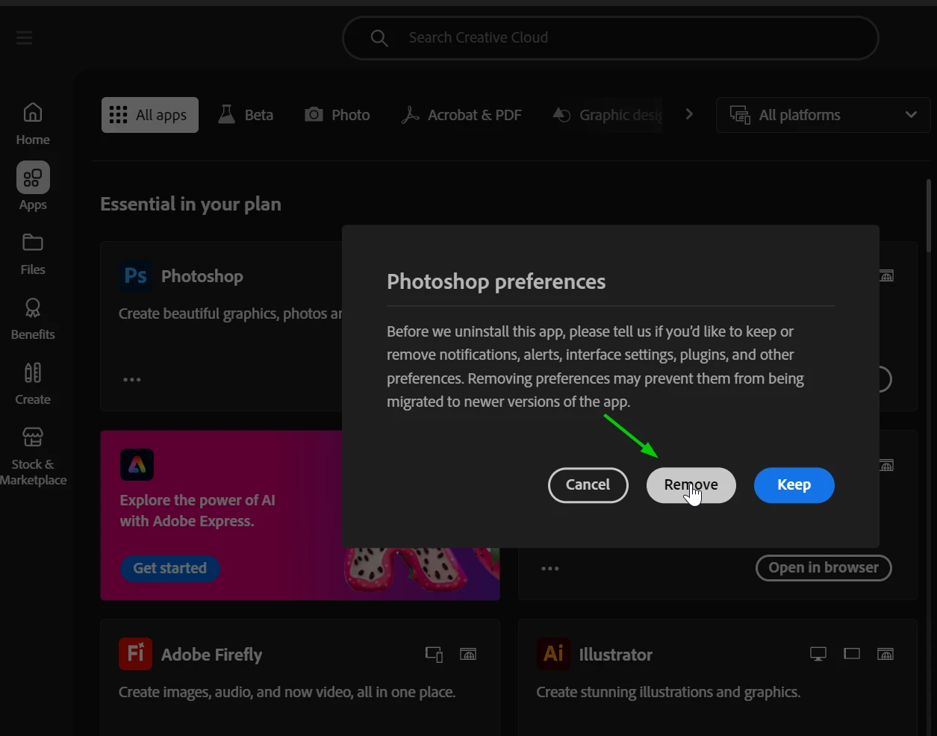Click the Adobe Express promo artwork
The width and height of the screenshot is (937, 736).
pyautogui.click(x=422, y=573)
